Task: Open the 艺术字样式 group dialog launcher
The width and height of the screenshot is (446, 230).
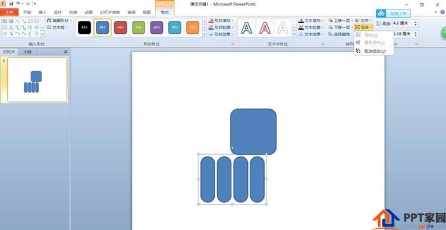Action: coord(323,44)
